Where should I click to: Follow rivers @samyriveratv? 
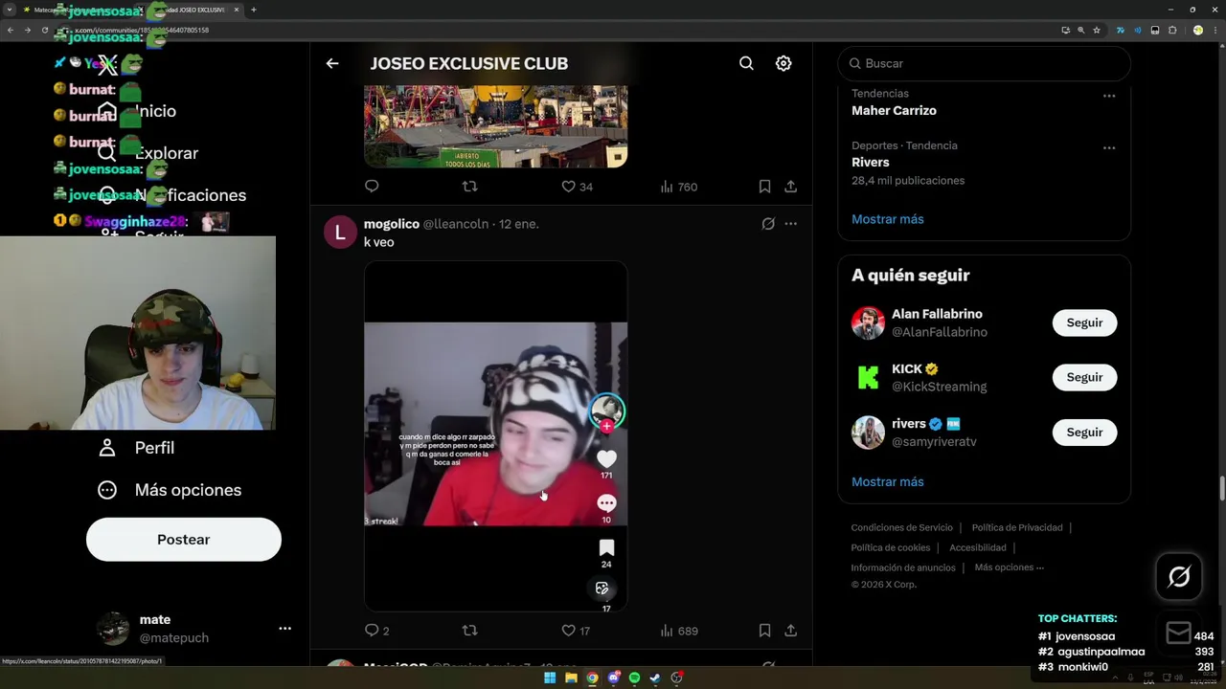coord(1084,433)
